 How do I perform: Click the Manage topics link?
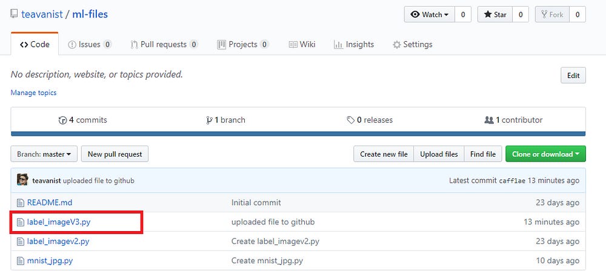click(33, 93)
